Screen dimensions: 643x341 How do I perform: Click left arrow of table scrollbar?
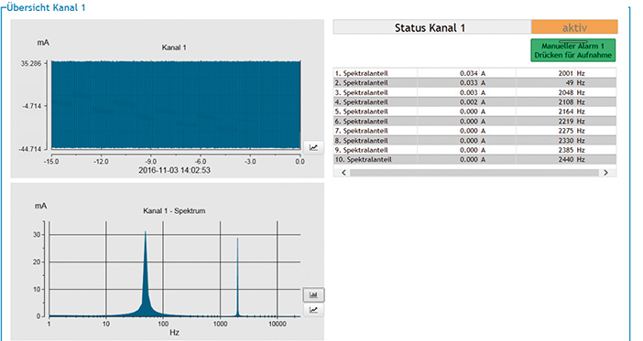point(343,173)
